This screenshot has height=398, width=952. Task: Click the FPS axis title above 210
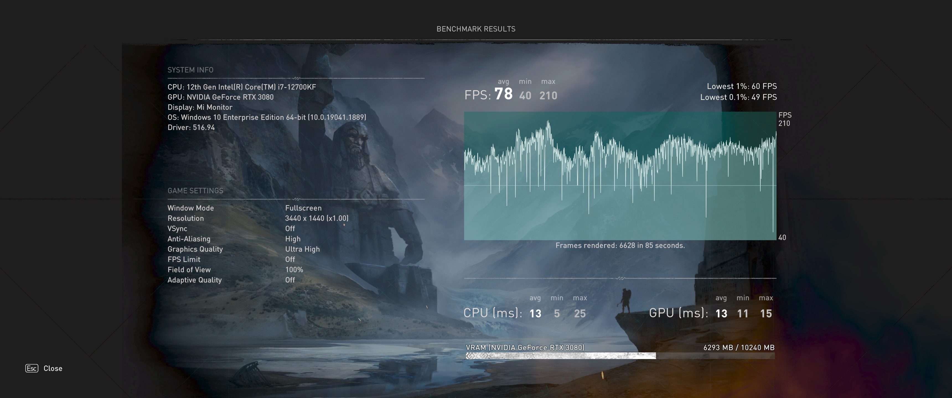tap(785, 115)
